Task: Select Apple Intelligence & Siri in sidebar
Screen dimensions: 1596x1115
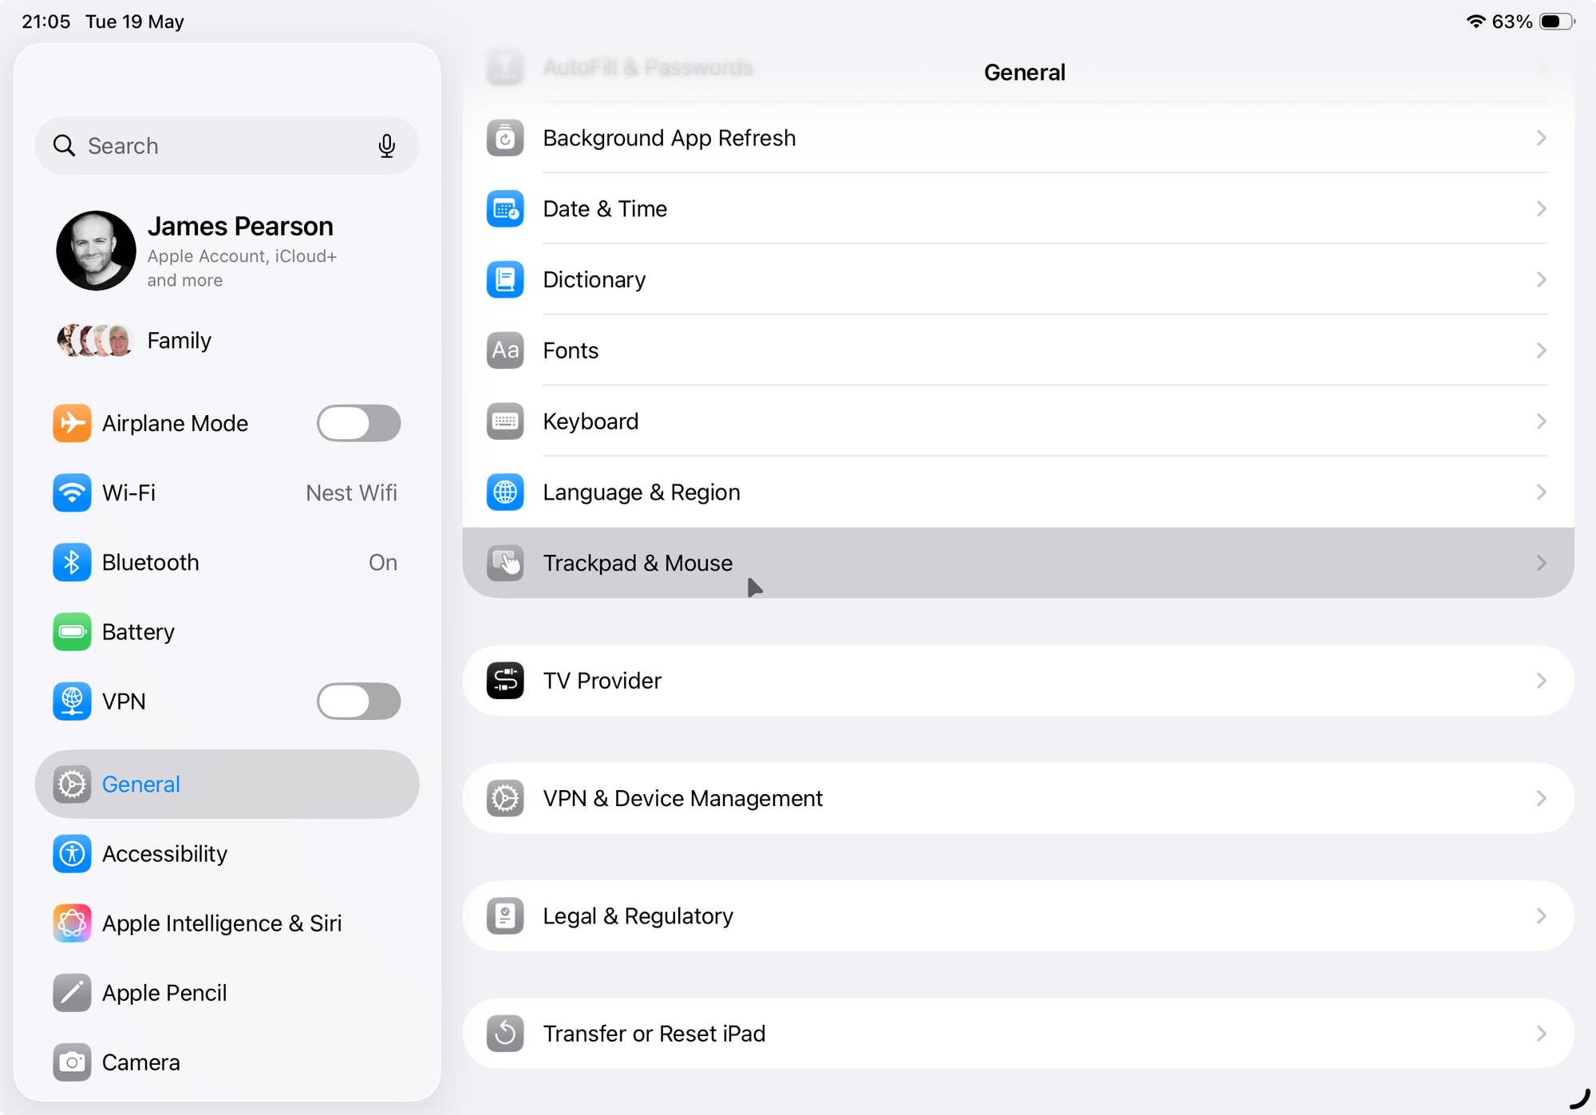Action: coord(227,923)
